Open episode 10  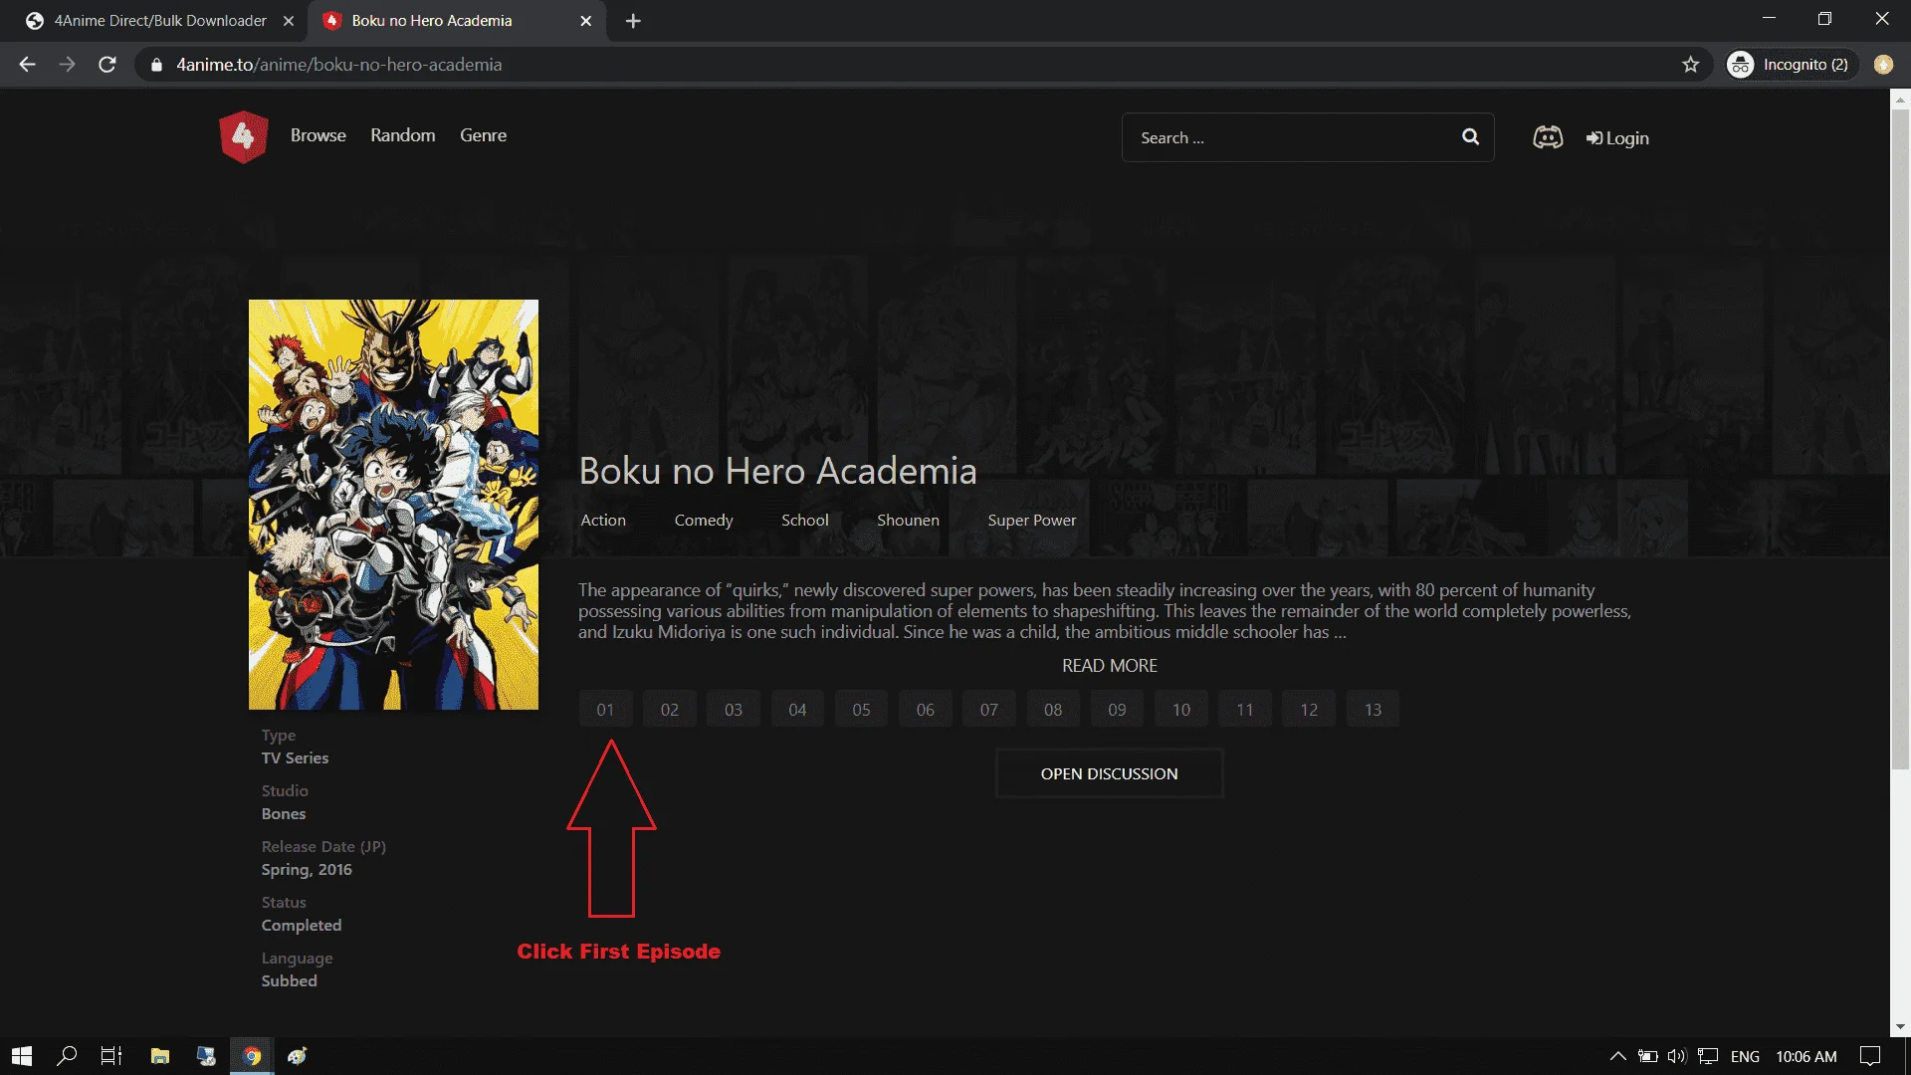point(1181,710)
